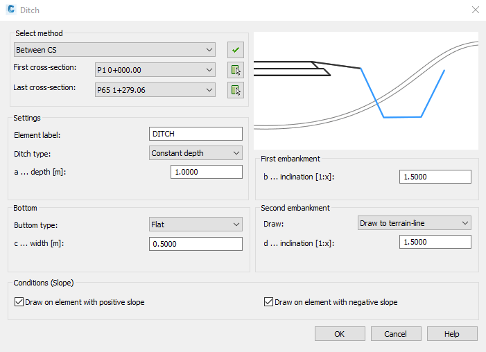Screen dimensions: 486x352
Task: Expand the Last cross-section dropdown
Action: coord(155,90)
